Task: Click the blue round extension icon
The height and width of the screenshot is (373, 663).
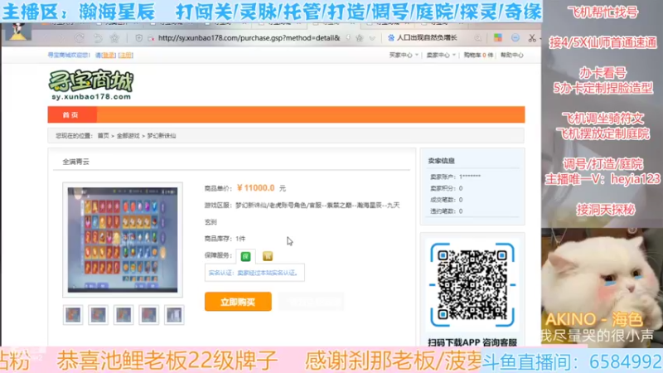Action: click(x=515, y=37)
